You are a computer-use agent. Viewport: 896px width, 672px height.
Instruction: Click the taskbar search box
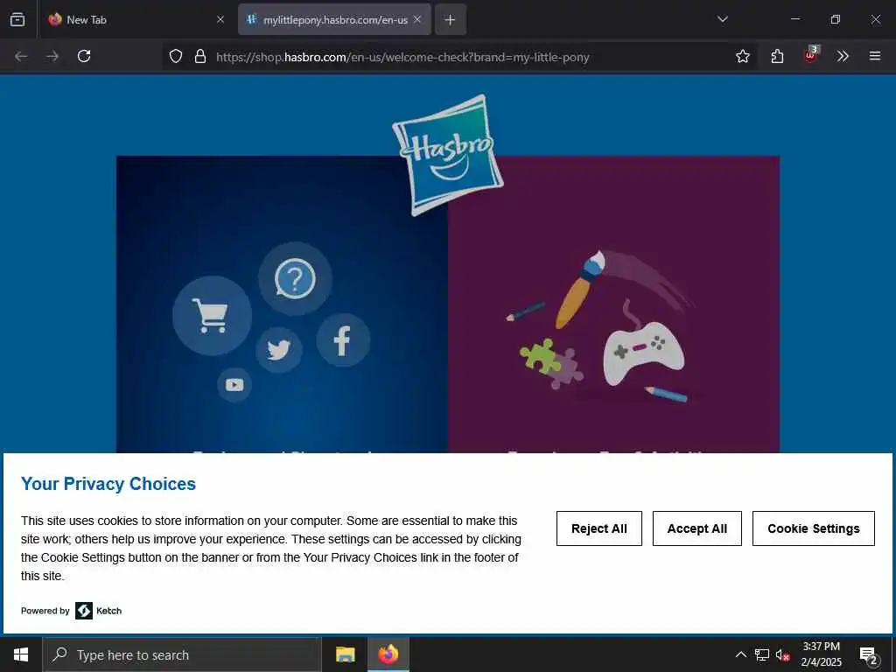point(182,654)
